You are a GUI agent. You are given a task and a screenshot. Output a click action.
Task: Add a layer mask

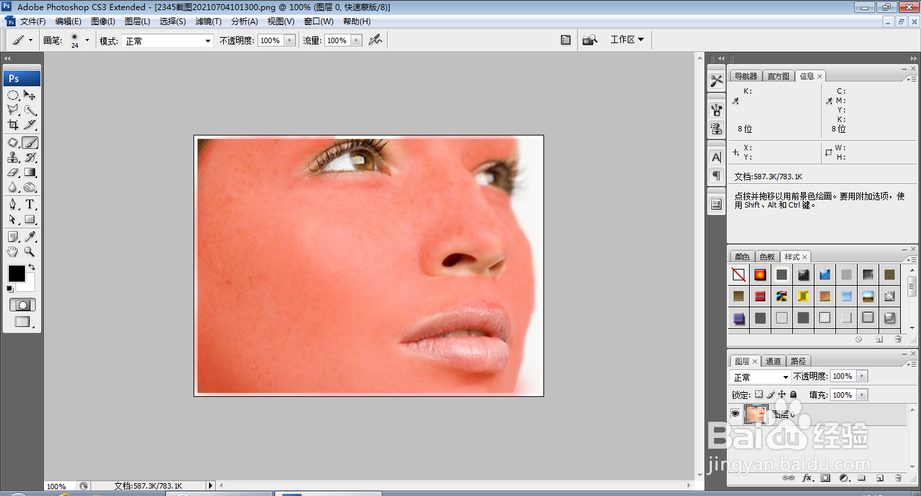click(825, 478)
